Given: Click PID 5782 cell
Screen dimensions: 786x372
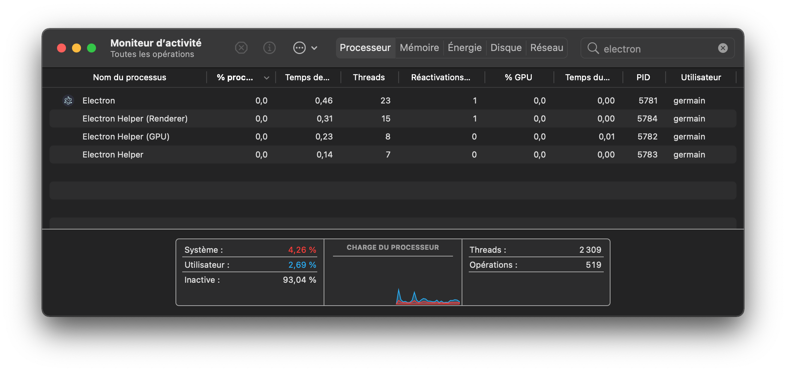Looking at the screenshot, I should (648, 136).
